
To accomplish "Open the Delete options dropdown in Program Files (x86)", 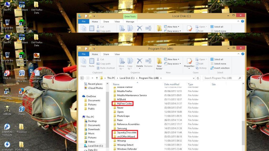I will click(140, 68).
